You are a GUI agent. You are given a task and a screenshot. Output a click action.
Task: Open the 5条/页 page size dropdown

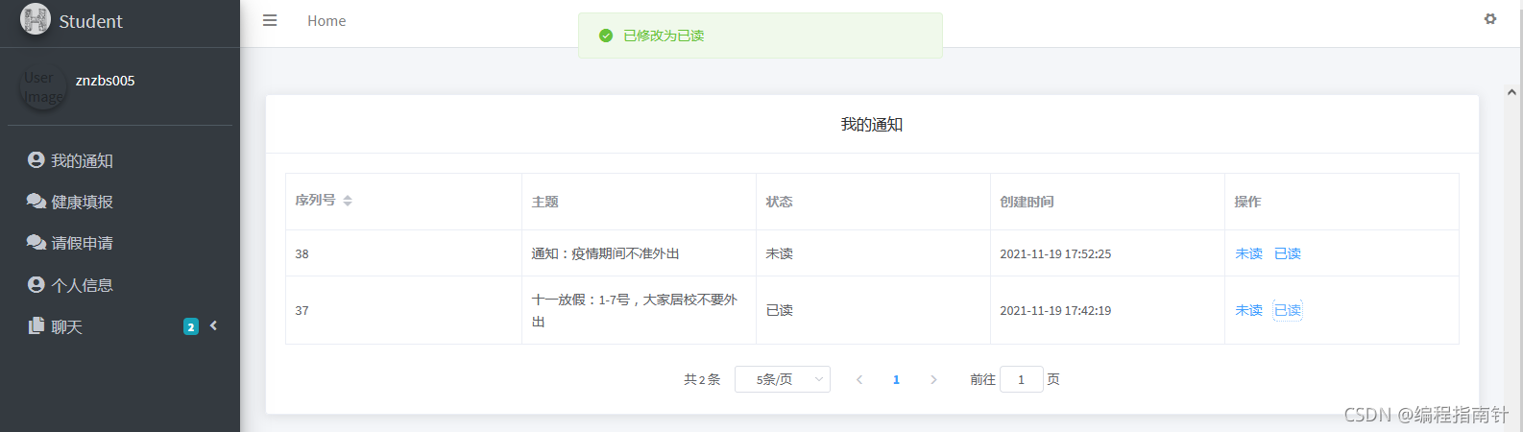click(x=783, y=379)
